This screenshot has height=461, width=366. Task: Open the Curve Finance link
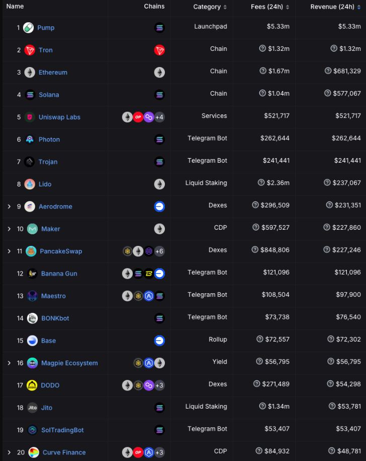pos(64,452)
